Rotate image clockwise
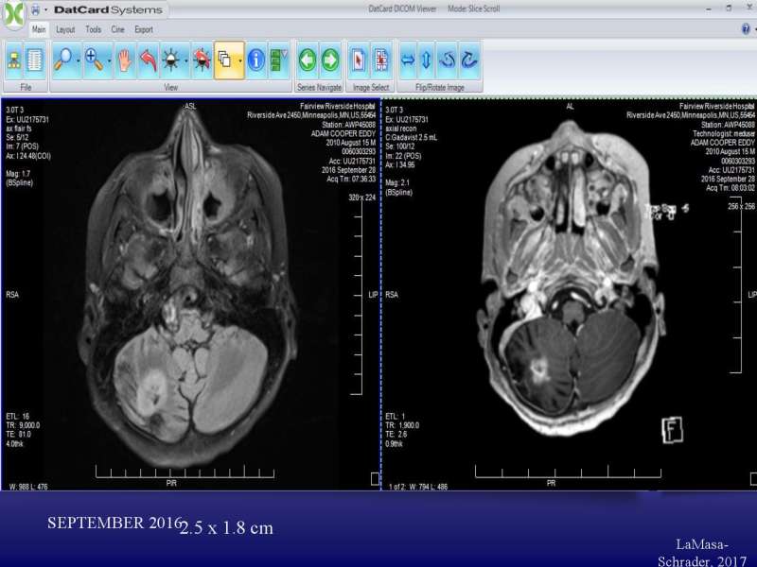The height and width of the screenshot is (567, 757). 469,60
